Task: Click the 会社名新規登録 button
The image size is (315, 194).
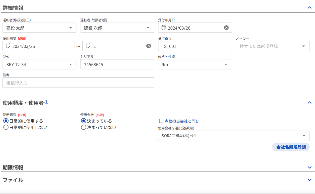Action: tap(291, 147)
